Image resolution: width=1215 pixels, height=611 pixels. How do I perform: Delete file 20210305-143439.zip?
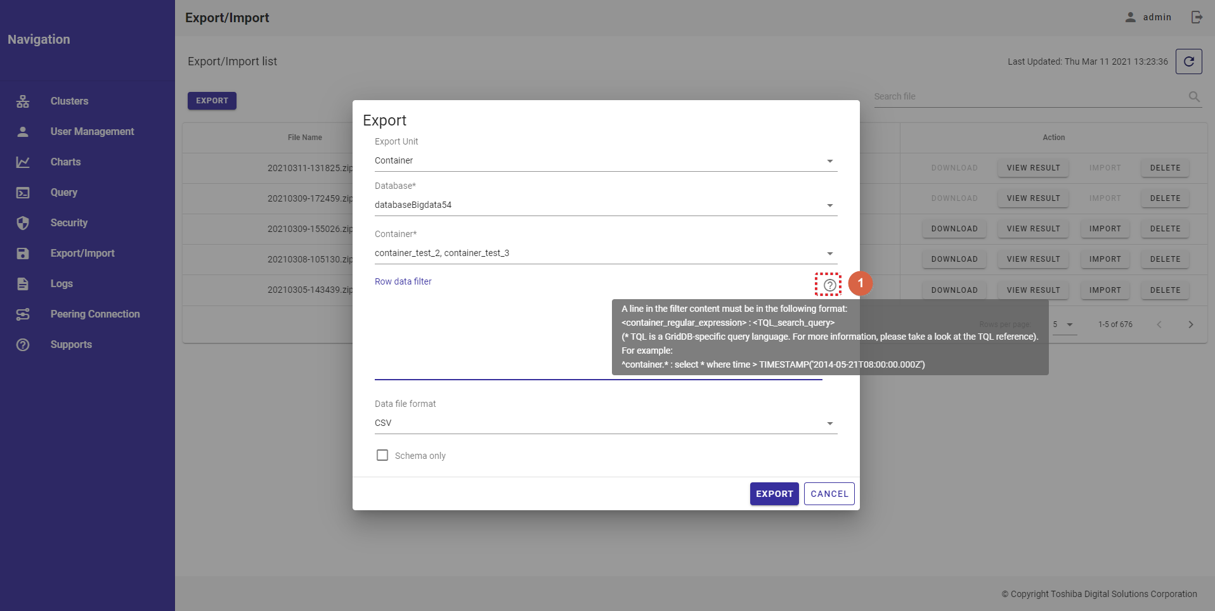click(x=1165, y=290)
